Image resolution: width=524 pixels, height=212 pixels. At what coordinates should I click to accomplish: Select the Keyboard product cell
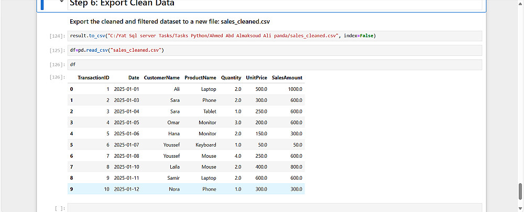[206, 145]
